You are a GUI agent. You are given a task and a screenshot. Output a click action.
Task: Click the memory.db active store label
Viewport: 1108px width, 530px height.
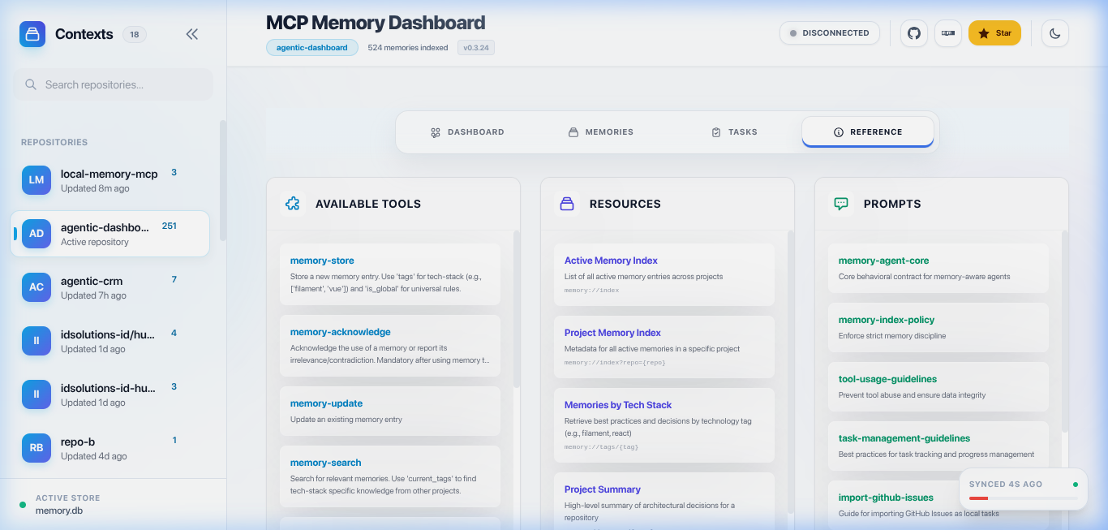[59, 511]
